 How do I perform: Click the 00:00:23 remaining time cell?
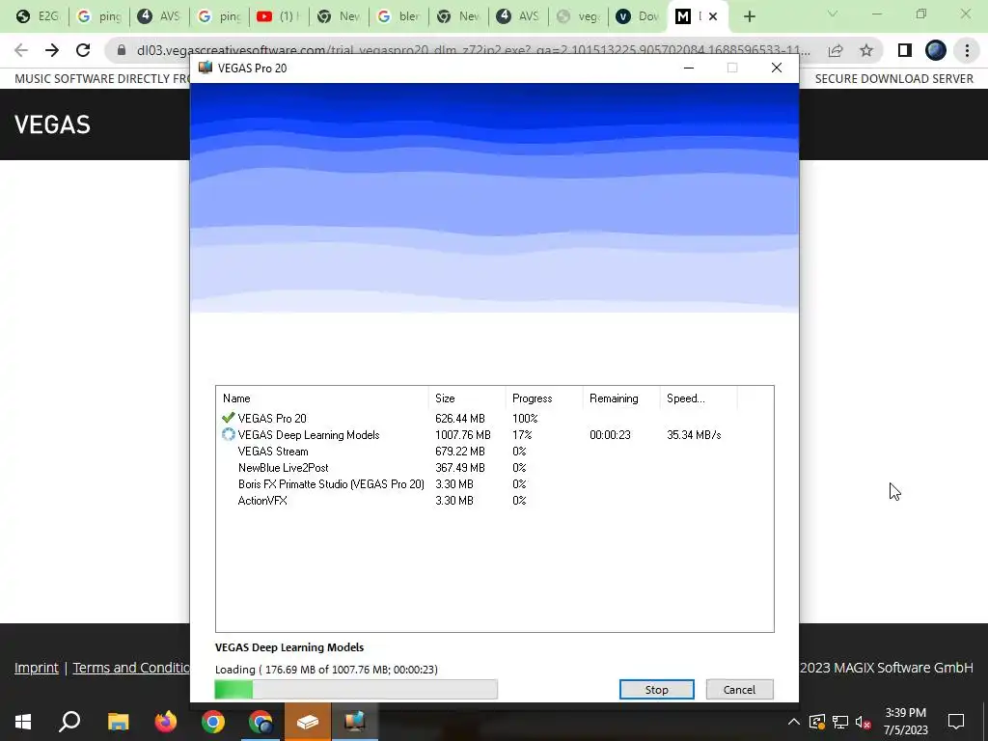[x=610, y=435]
